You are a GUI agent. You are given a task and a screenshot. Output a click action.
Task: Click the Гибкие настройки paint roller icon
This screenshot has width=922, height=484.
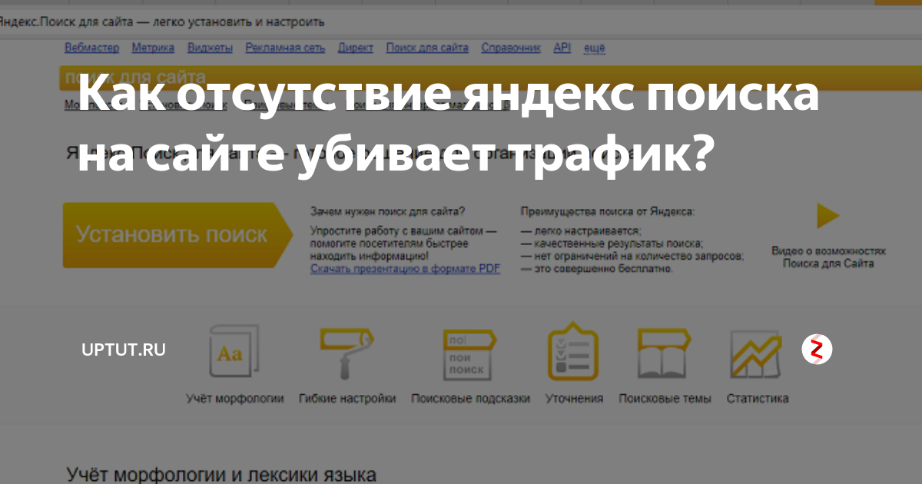point(347,353)
